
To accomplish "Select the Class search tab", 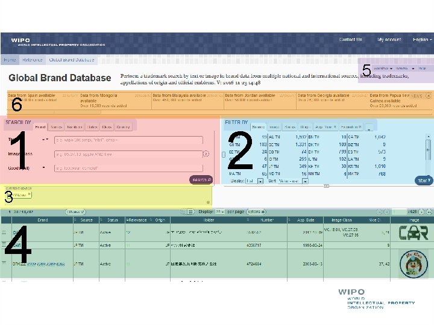I will pos(107,127).
